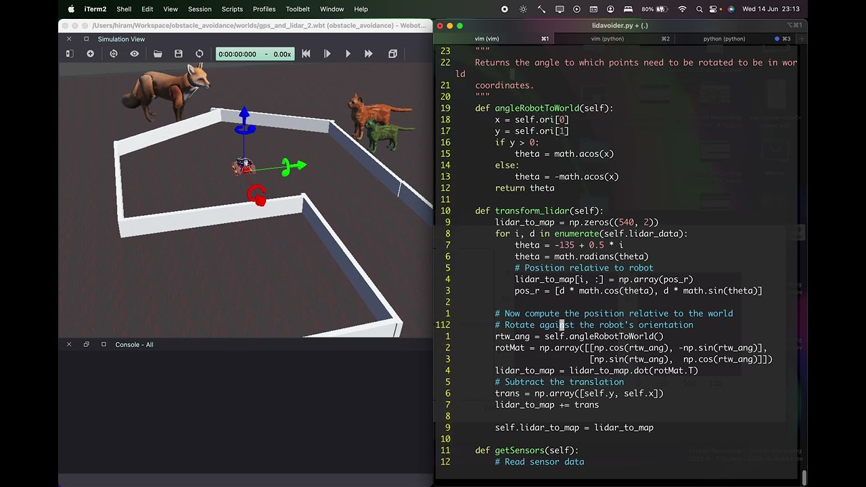This screenshot has height=487, width=866.
Task: Click the date and time Wed 14 Jun
Action: [x=771, y=9]
